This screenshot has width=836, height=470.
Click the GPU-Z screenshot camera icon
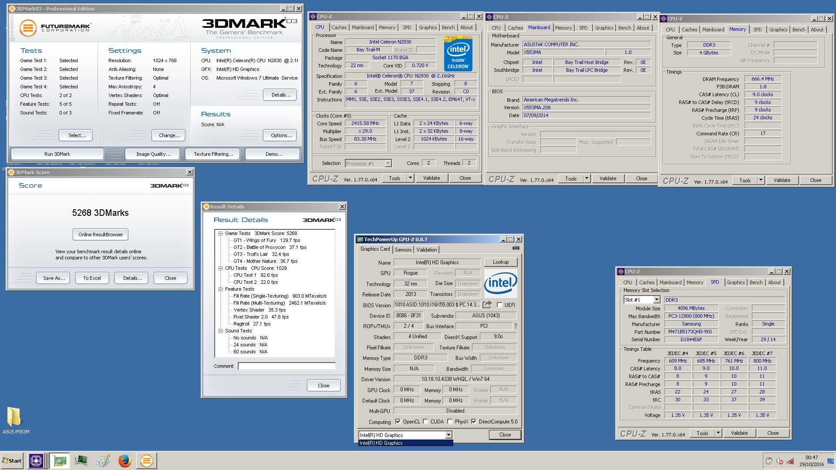click(x=516, y=248)
